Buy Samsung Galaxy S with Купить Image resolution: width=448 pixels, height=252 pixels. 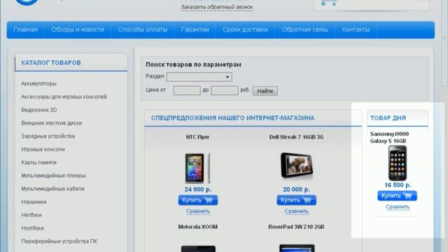point(397,196)
